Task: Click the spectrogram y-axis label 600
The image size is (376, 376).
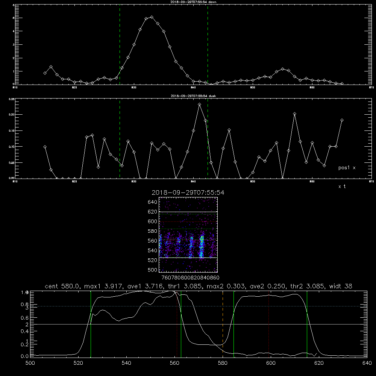Action: coord(153,221)
